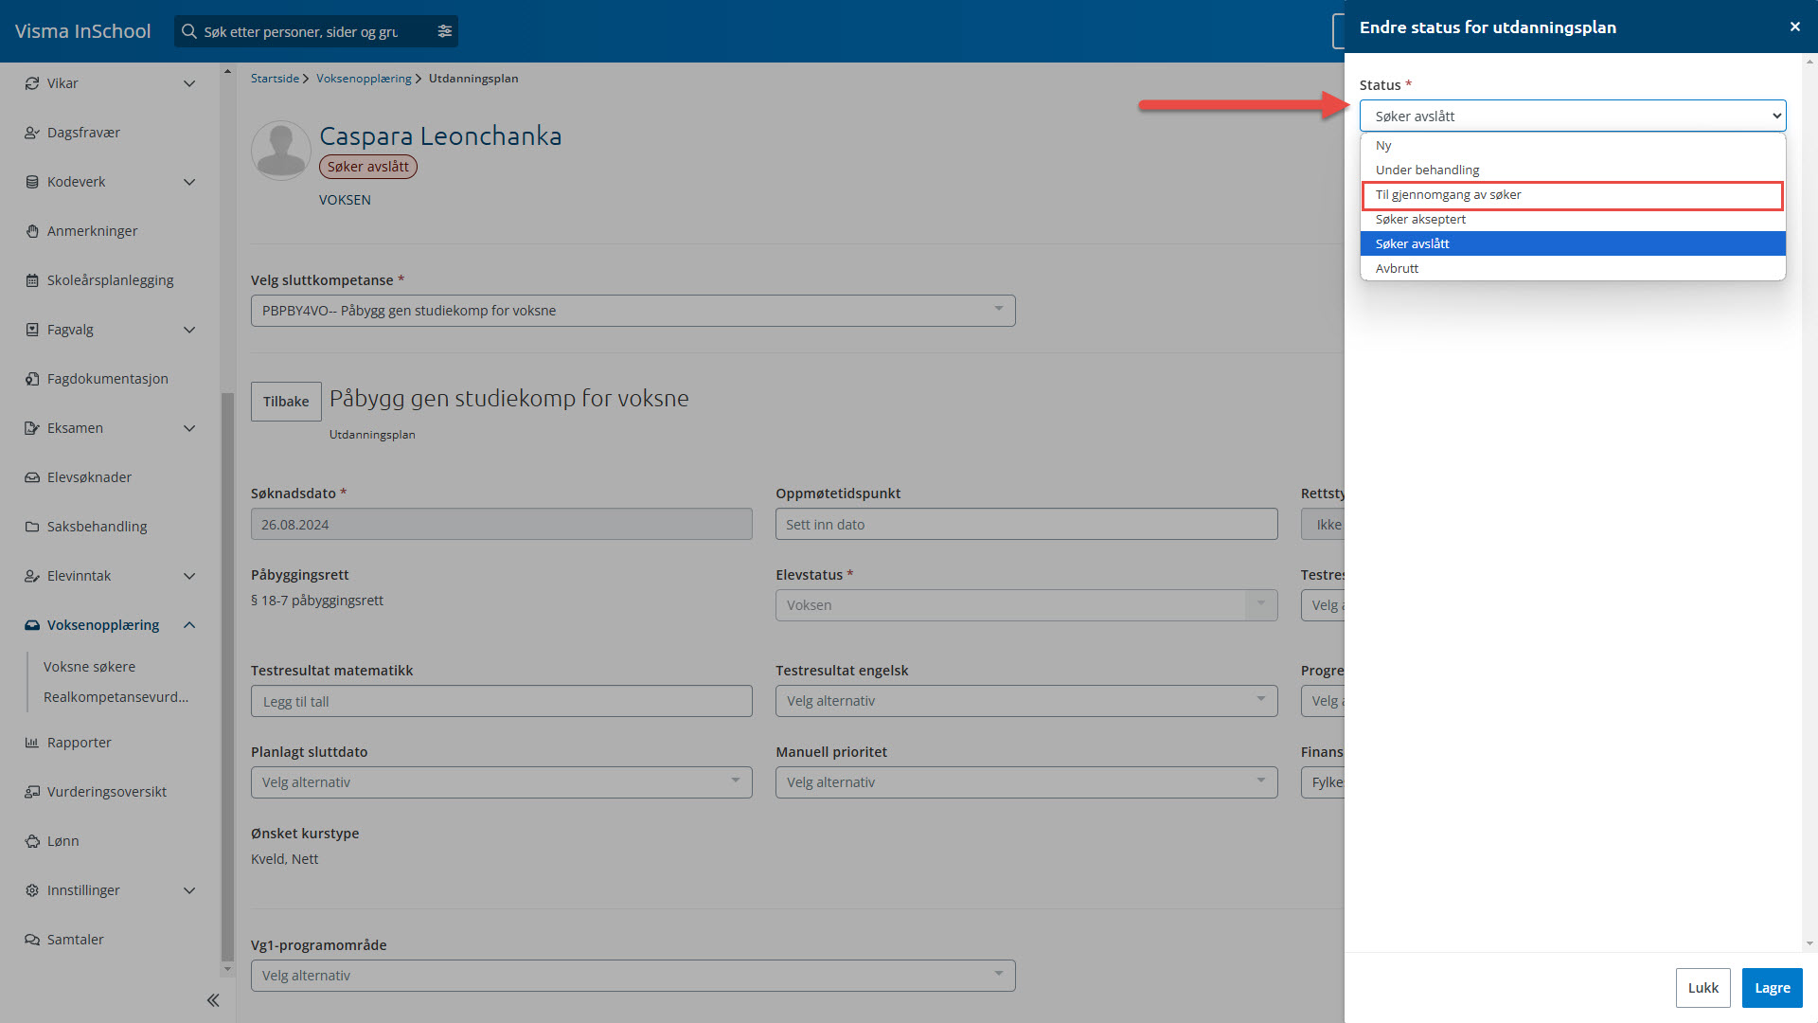This screenshot has height=1023, width=1818.
Task: Click the Eksamen icon in sidebar
Action: tap(32, 428)
